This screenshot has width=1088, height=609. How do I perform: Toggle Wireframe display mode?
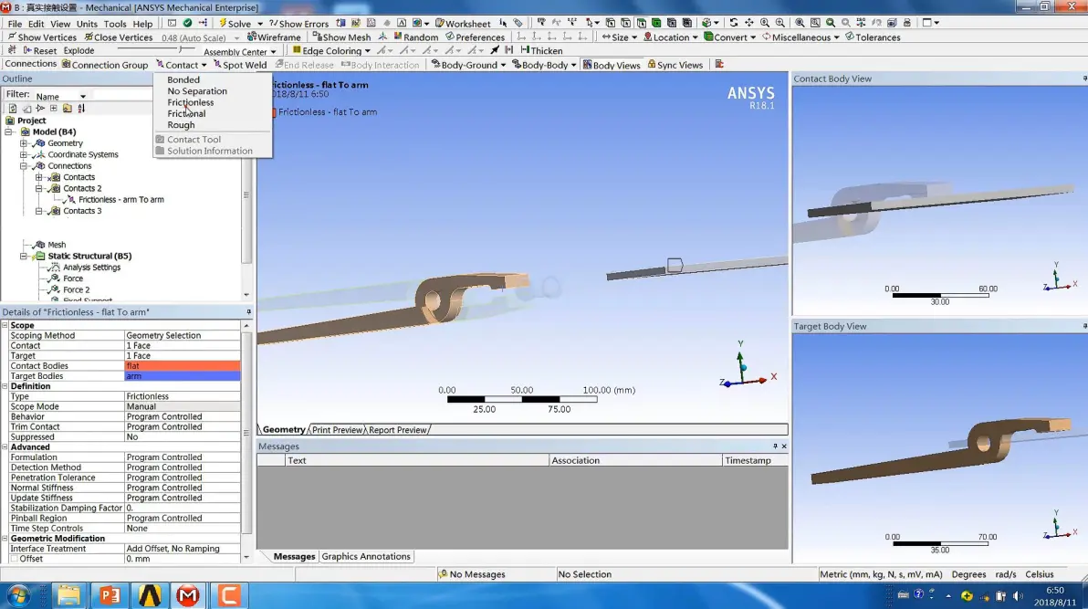(x=274, y=37)
